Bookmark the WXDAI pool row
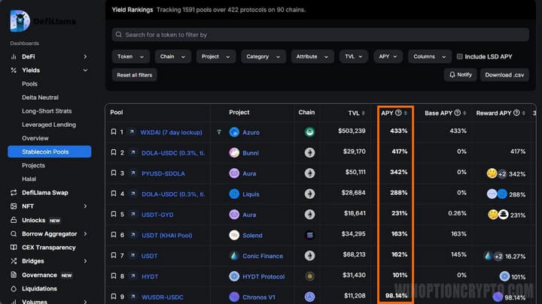Viewport: 542px width, 304px height. 114,131
